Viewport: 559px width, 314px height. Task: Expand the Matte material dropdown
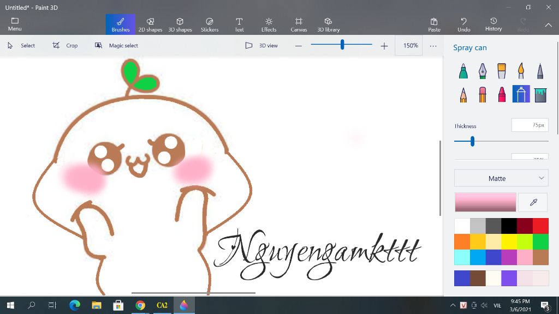point(501,178)
